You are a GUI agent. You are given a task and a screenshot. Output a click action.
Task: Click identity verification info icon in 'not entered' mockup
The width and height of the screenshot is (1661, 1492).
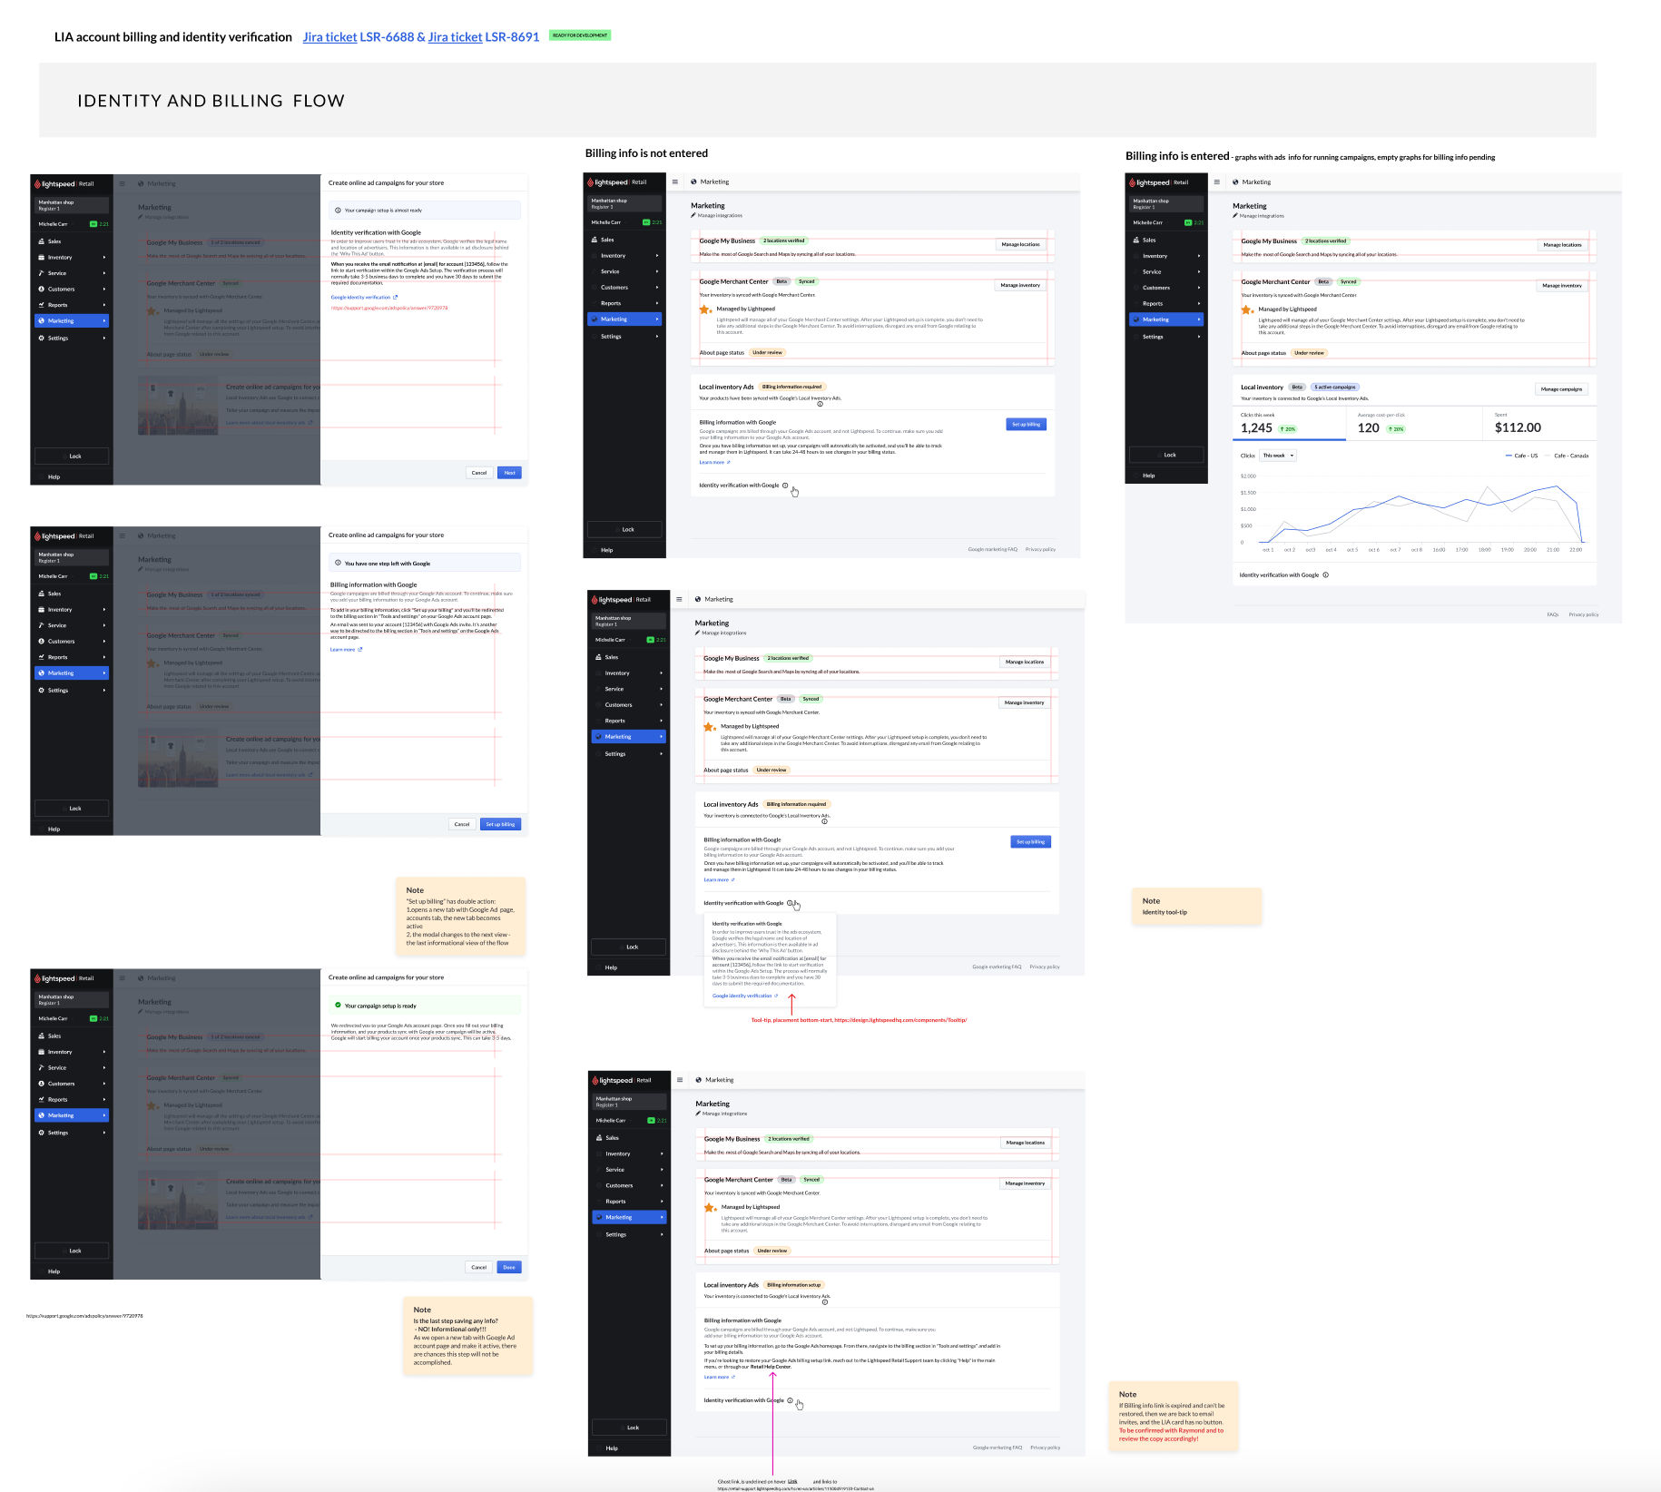pos(785,486)
